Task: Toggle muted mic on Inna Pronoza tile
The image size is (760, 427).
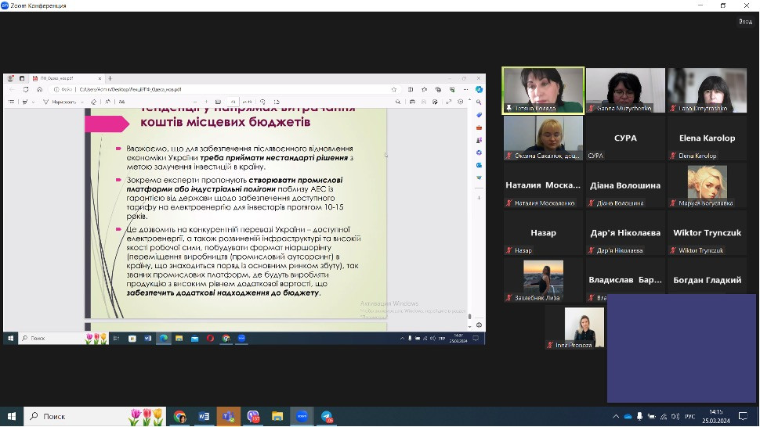Action: [550, 345]
